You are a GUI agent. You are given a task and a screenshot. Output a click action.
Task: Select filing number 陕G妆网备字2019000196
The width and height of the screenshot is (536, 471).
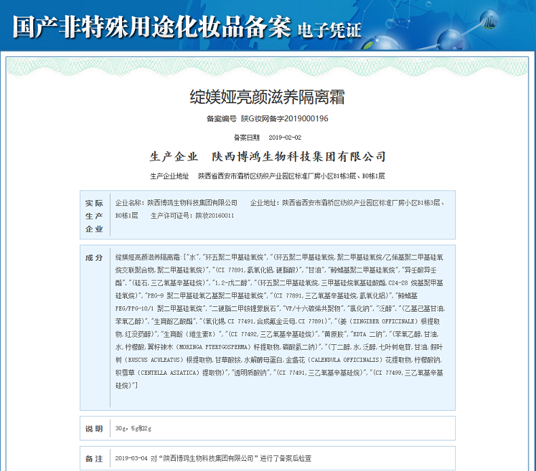[x=285, y=119]
